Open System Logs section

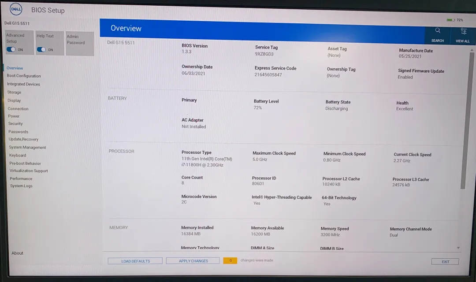point(21,186)
